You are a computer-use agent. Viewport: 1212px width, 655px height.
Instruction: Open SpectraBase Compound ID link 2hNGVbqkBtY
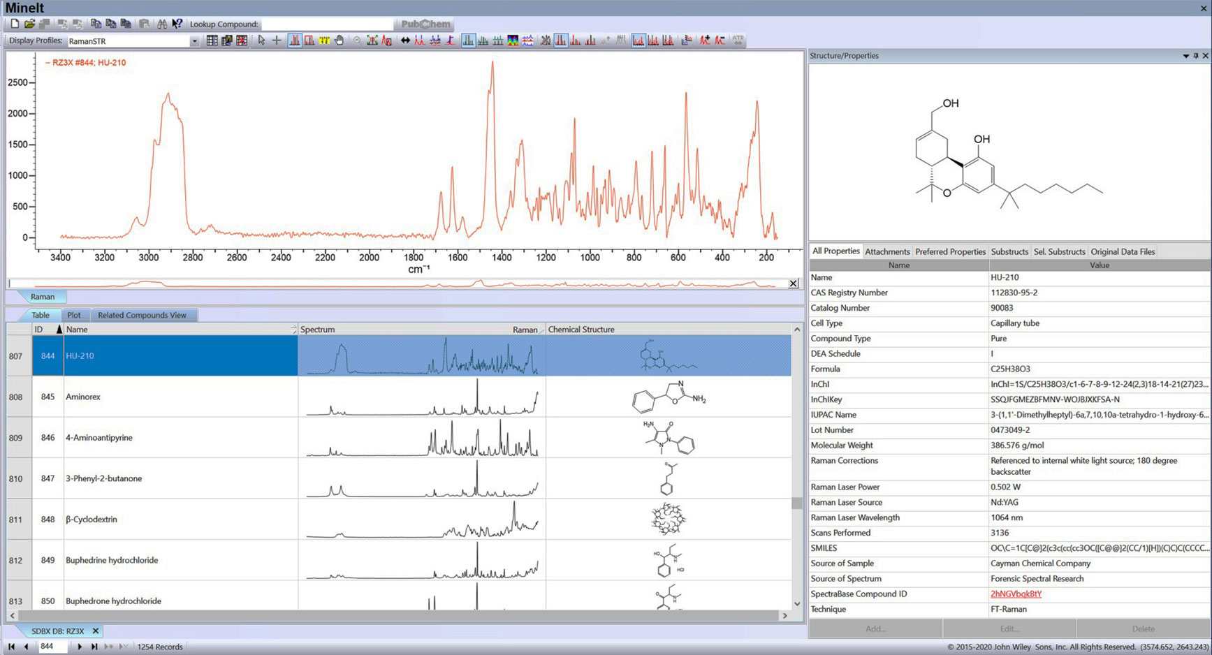(x=1015, y=594)
